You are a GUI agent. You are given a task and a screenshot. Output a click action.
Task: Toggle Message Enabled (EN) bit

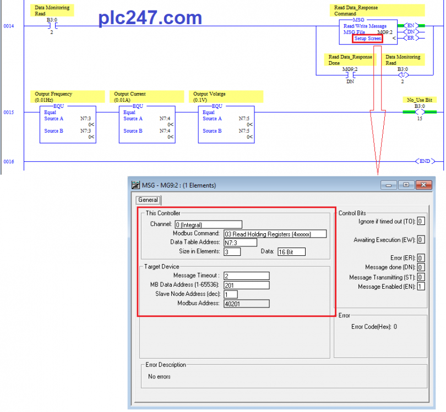coord(421,287)
